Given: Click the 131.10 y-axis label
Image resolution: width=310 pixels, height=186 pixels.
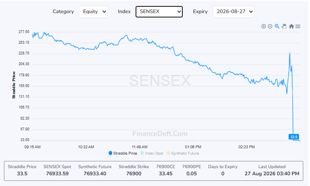Looking at the screenshot, I should (x=24, y=97).
